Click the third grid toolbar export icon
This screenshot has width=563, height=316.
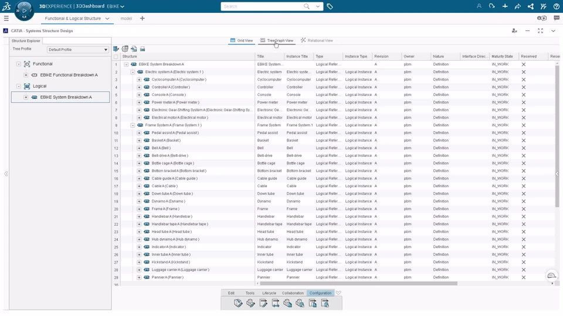coord(134,49)
